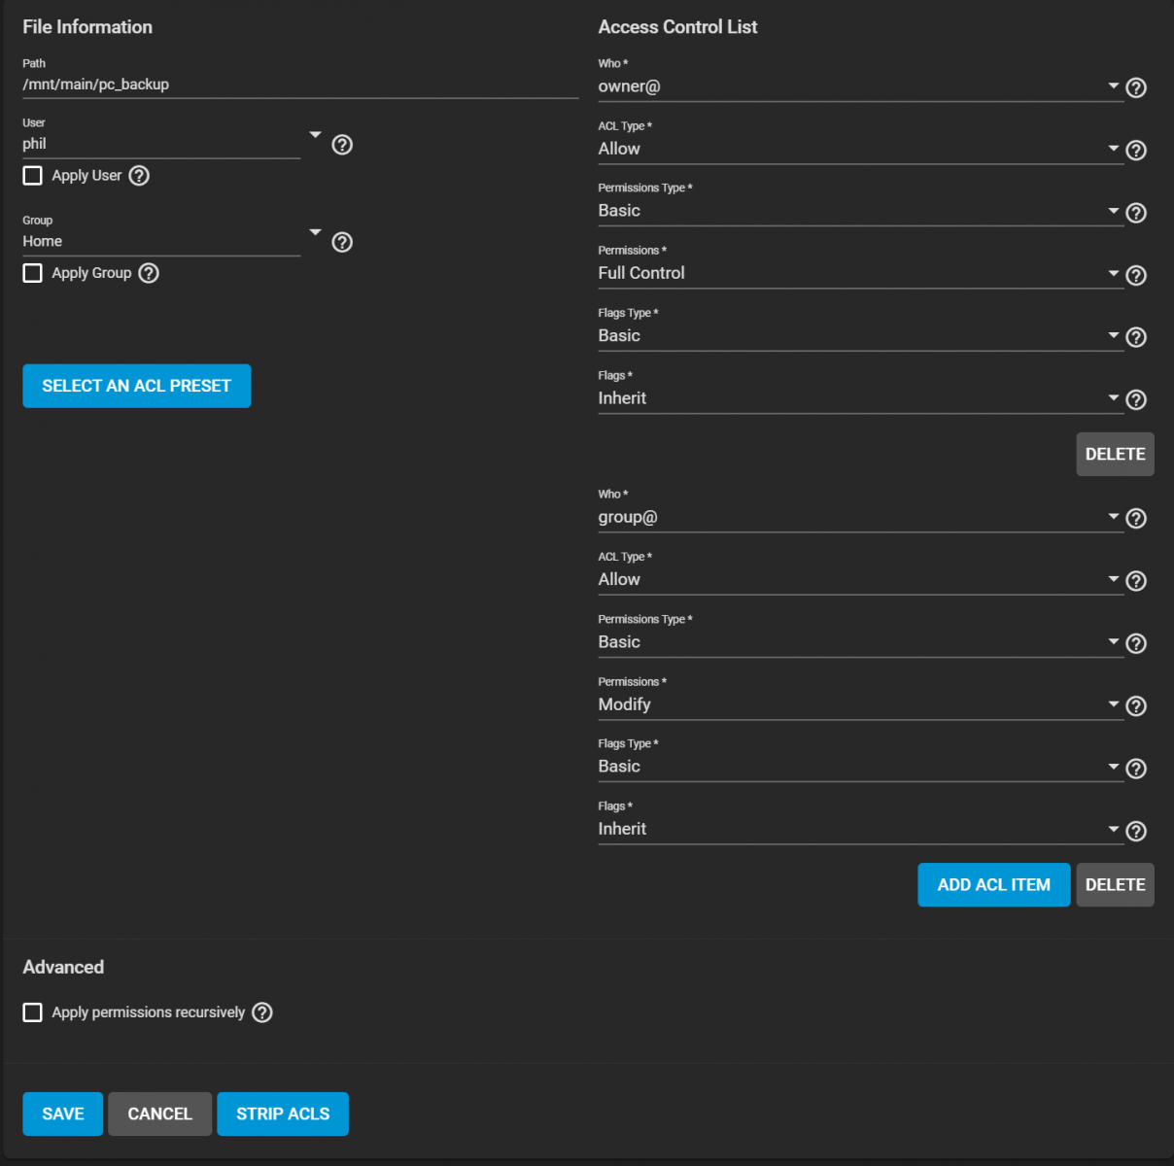Enable the Apply User checkbox
This screenshot has width=1174, height=1166.
pos(33,176)
